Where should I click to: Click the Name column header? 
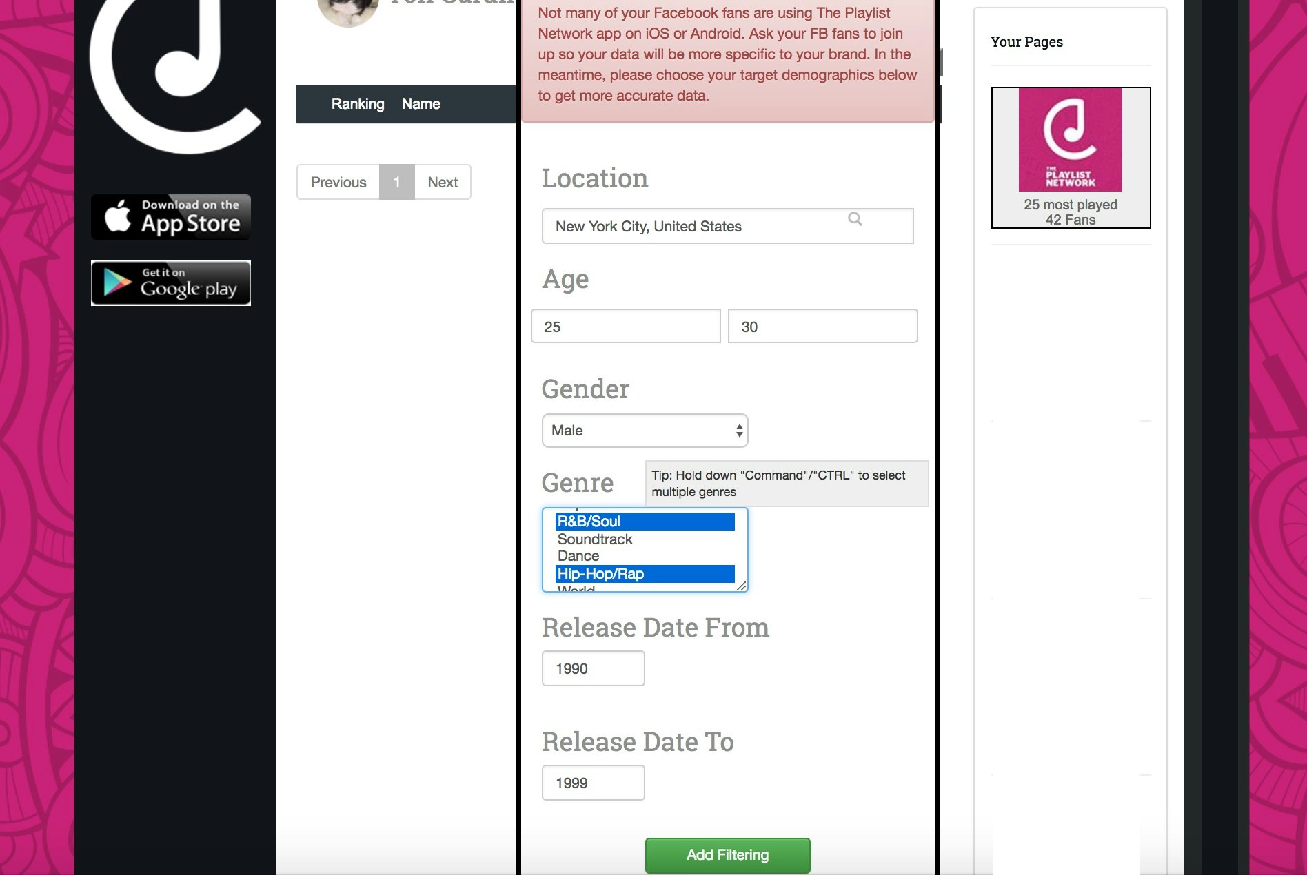tap(421, 104)
